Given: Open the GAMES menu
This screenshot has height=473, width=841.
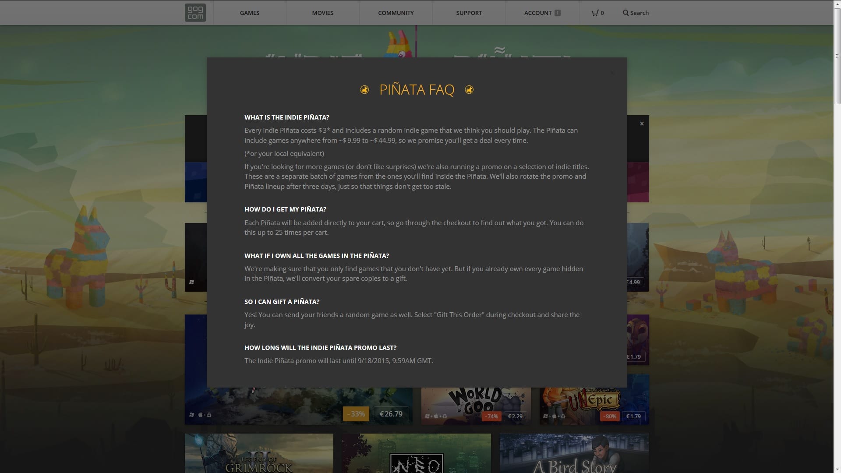Looking at the screenshot, I should 250,13.
